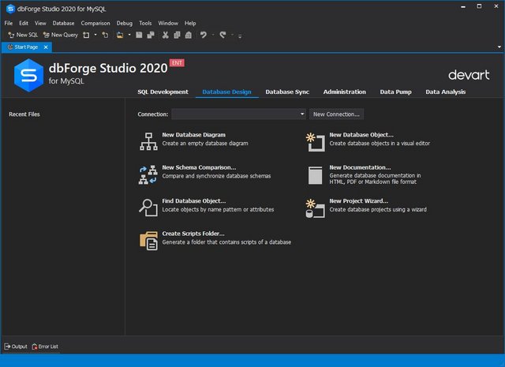Switch to the SQL Development tab
The height and width of the screenshot is (367, 505).
[x=163, y=92]
